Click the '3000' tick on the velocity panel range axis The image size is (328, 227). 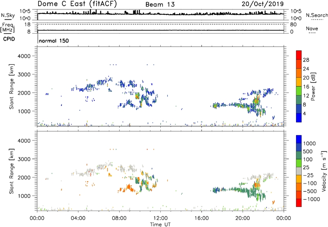tap(24, 159)
